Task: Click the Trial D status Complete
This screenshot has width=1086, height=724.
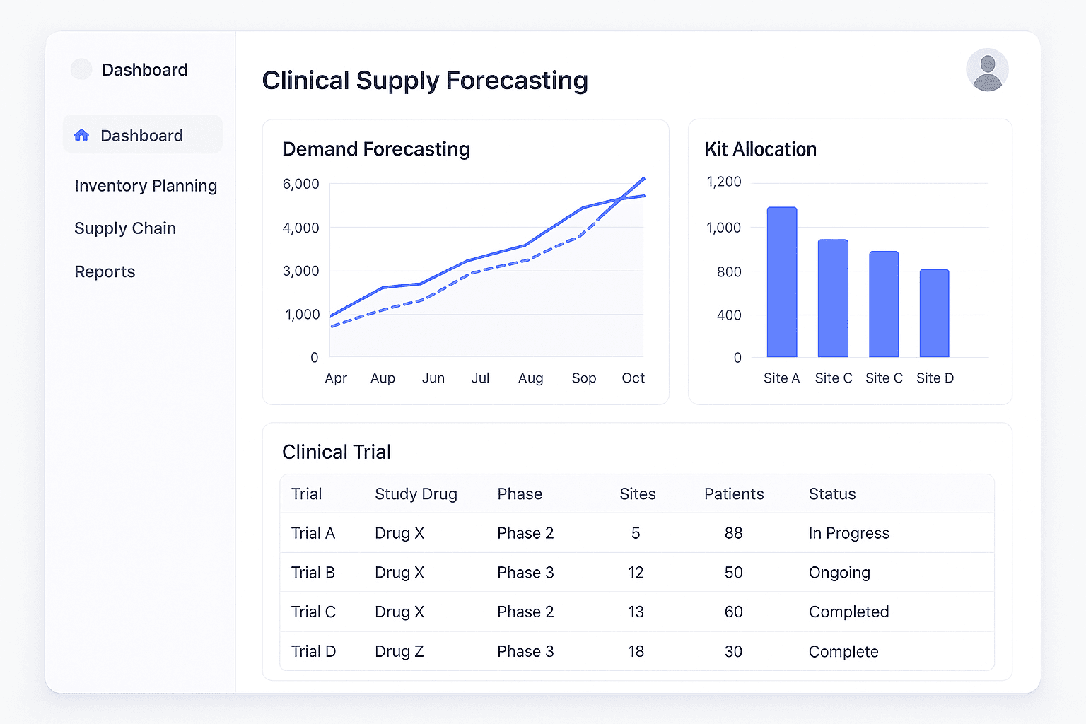Action: click(x=843, y=651)
